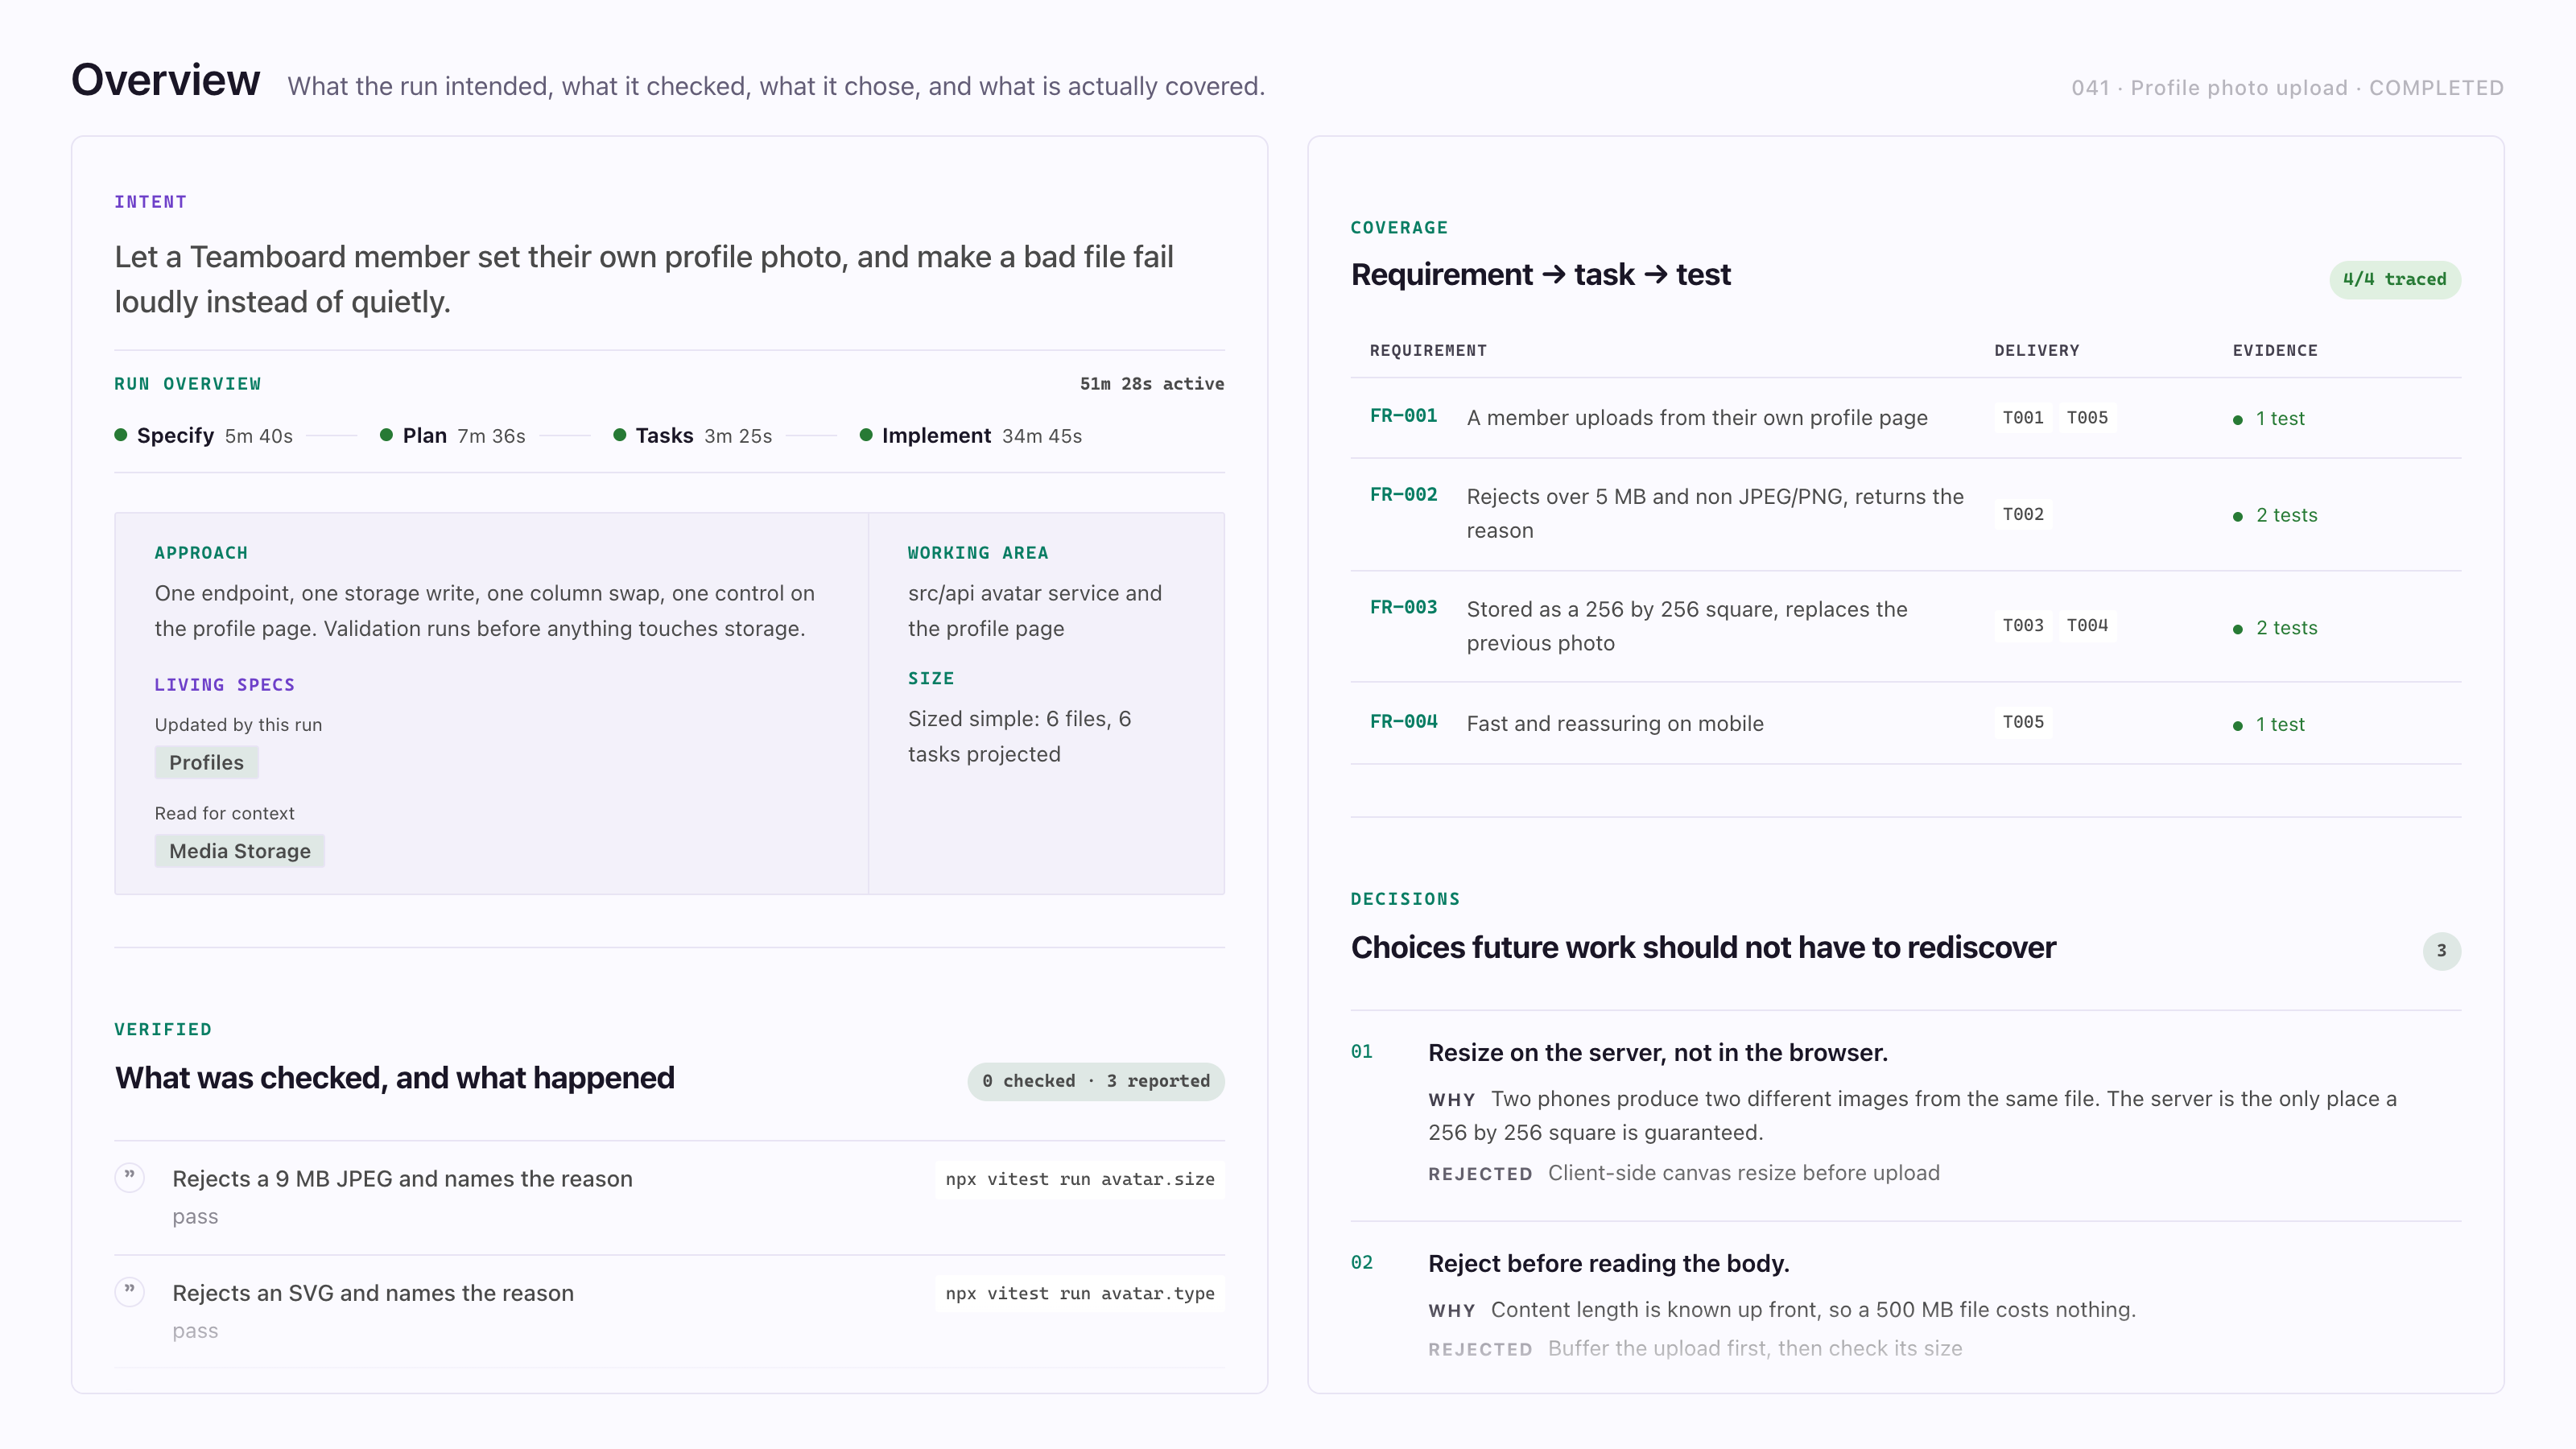View the 2 tests evidence for FR-002

coord(2275,515)
